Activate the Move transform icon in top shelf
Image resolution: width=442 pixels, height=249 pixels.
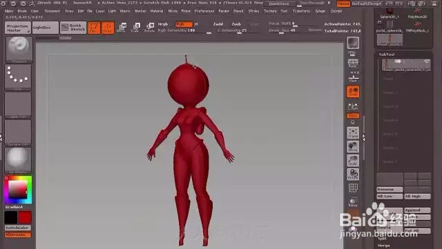(122, 28)
